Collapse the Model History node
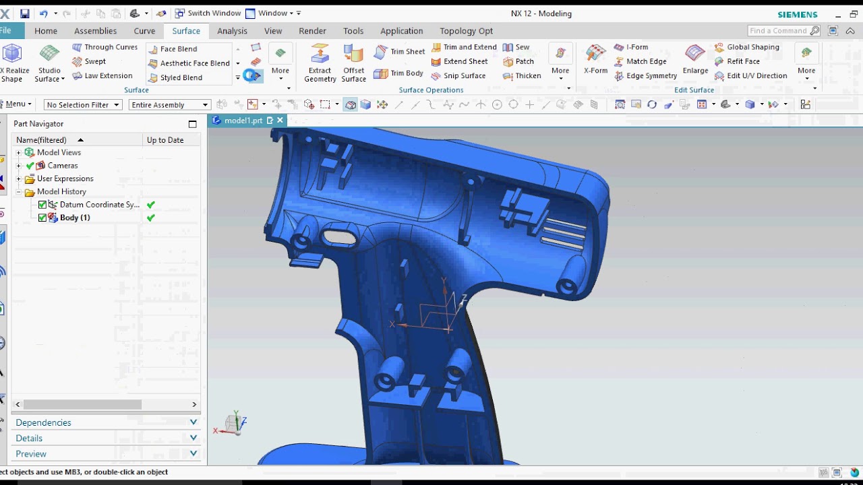The height and width of the screenshot is (485, 863). (19, 192)
